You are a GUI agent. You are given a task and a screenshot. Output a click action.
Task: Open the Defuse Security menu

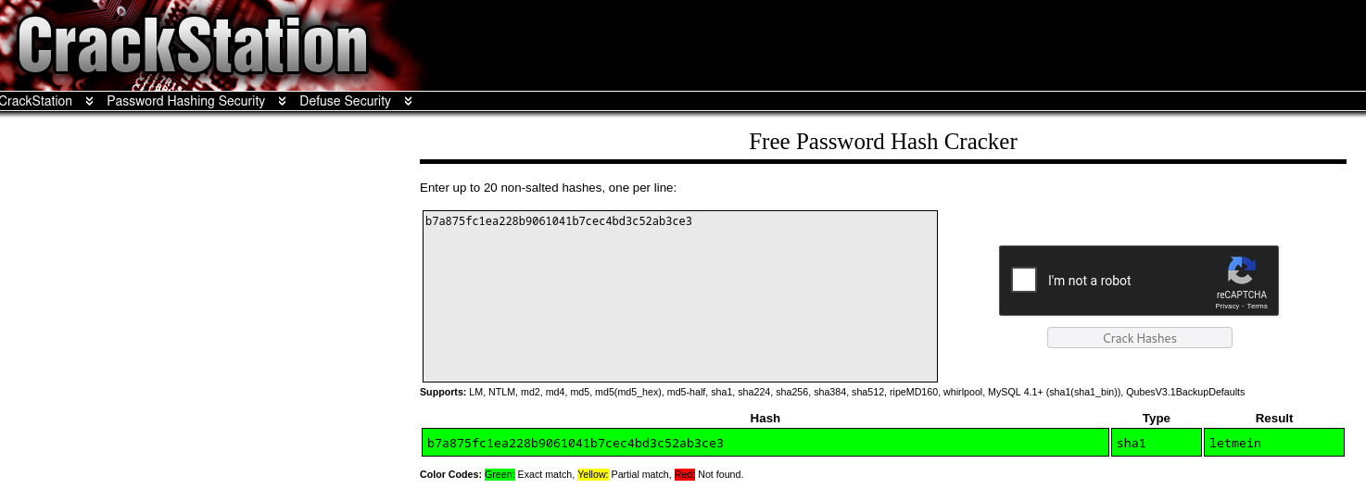pyautogui.click(x=345, y=101)
